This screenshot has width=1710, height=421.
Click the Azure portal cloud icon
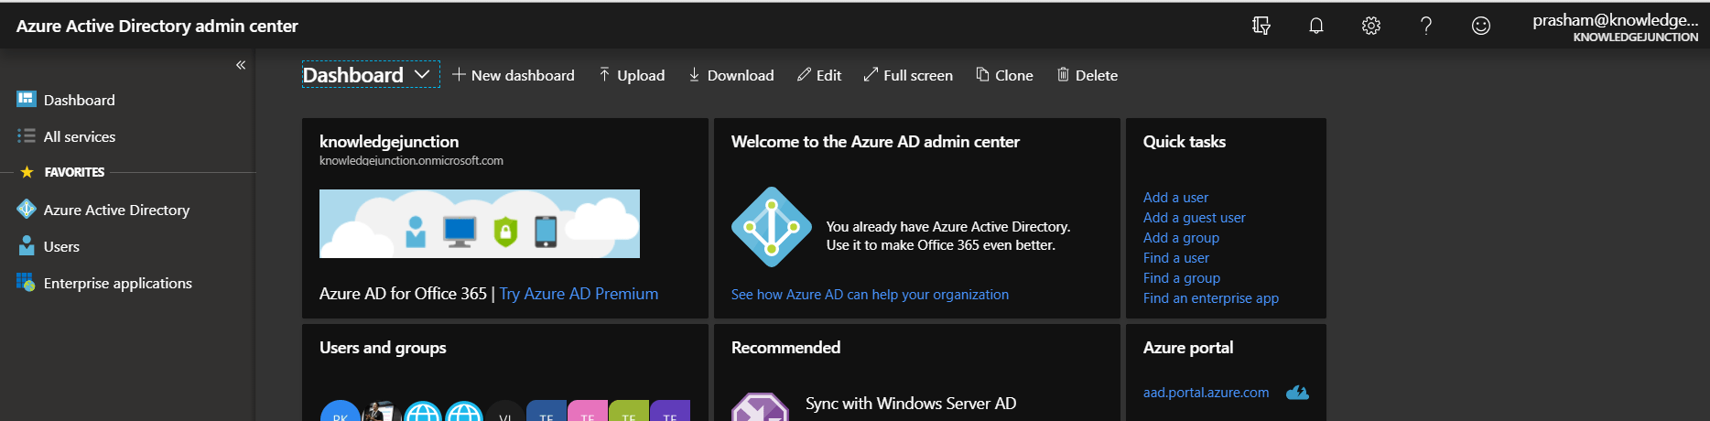(1297, 393)
